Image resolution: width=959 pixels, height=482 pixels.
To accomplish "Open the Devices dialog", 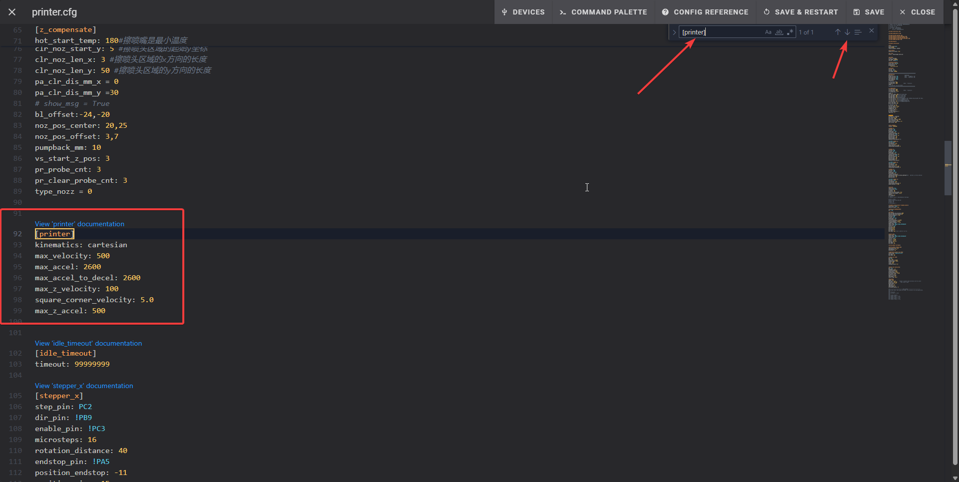I will [523, 12].
